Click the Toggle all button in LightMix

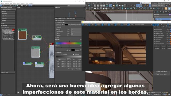click(157, 49)
